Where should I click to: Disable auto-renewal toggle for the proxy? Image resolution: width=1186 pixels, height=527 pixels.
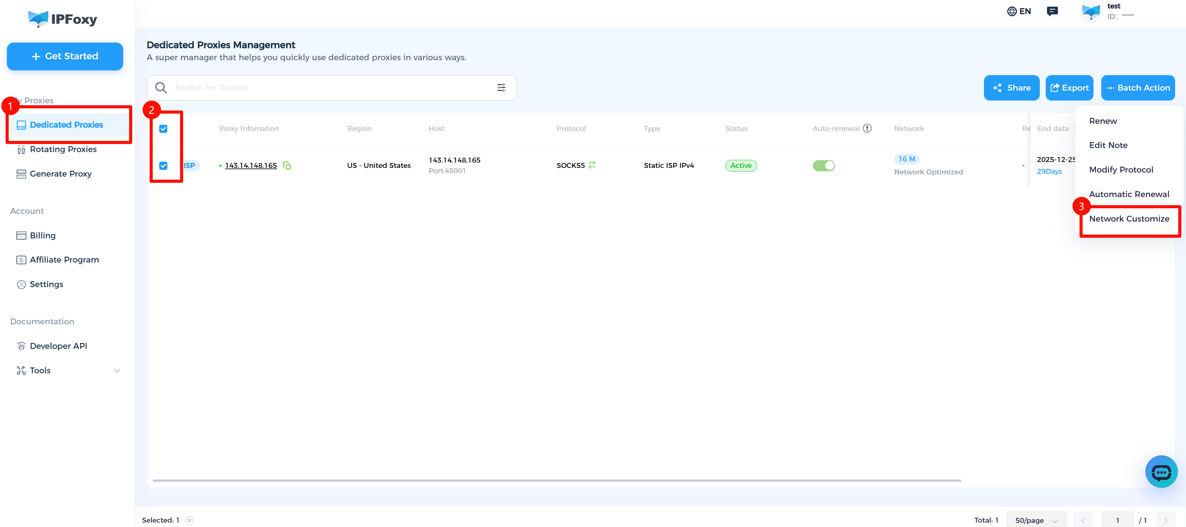click(824, 166)
